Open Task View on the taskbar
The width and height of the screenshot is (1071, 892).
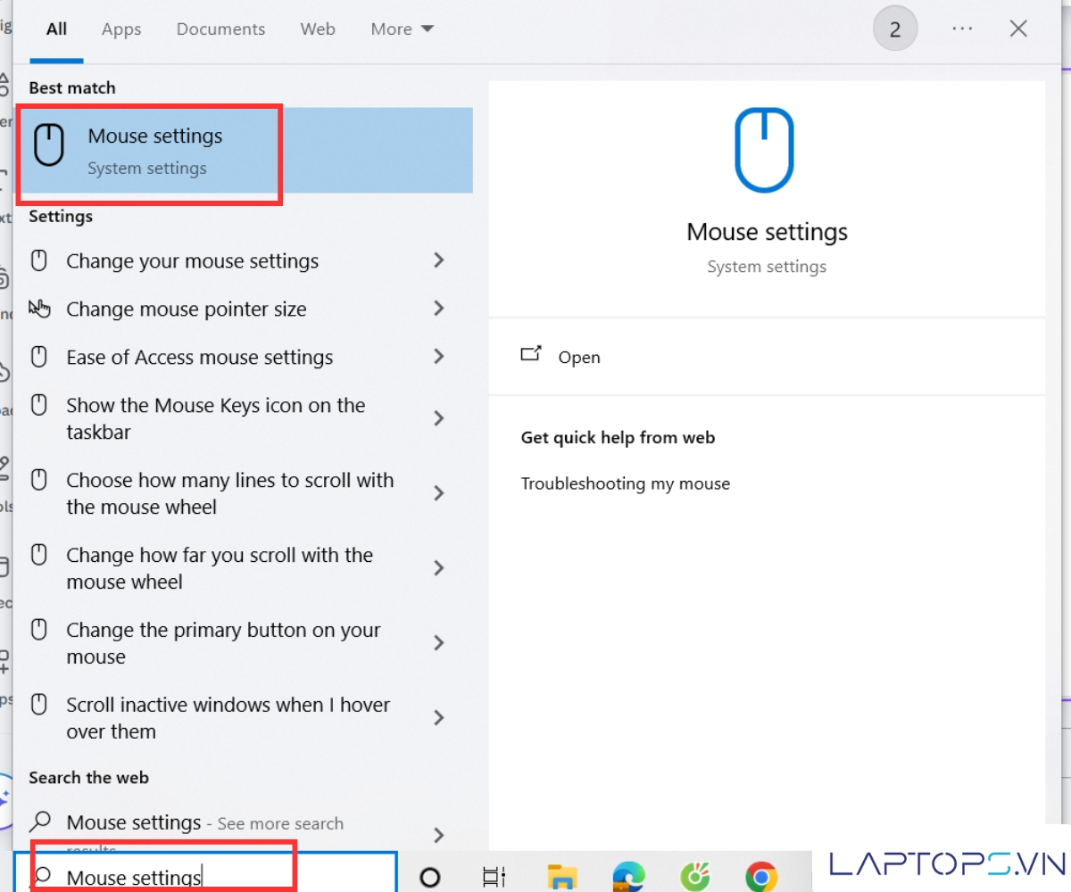(x=494, y=877)
